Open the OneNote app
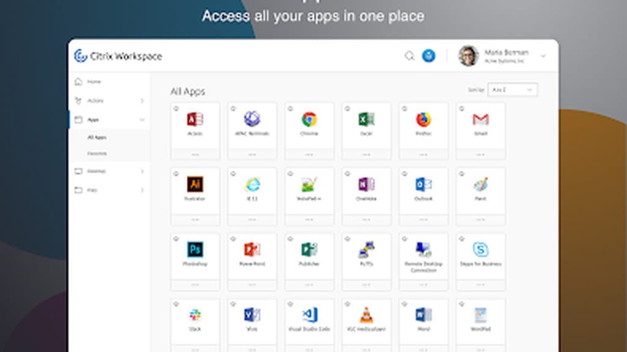This screenshot has height=352, width=627. point(366,185)
